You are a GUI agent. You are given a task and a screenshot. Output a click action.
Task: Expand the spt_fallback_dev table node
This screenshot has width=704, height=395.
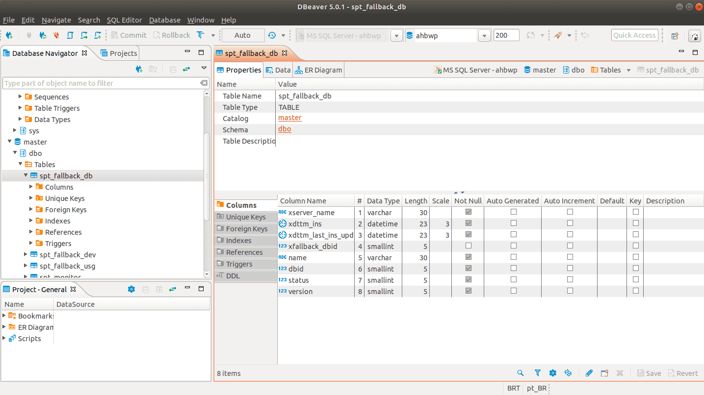25,254
